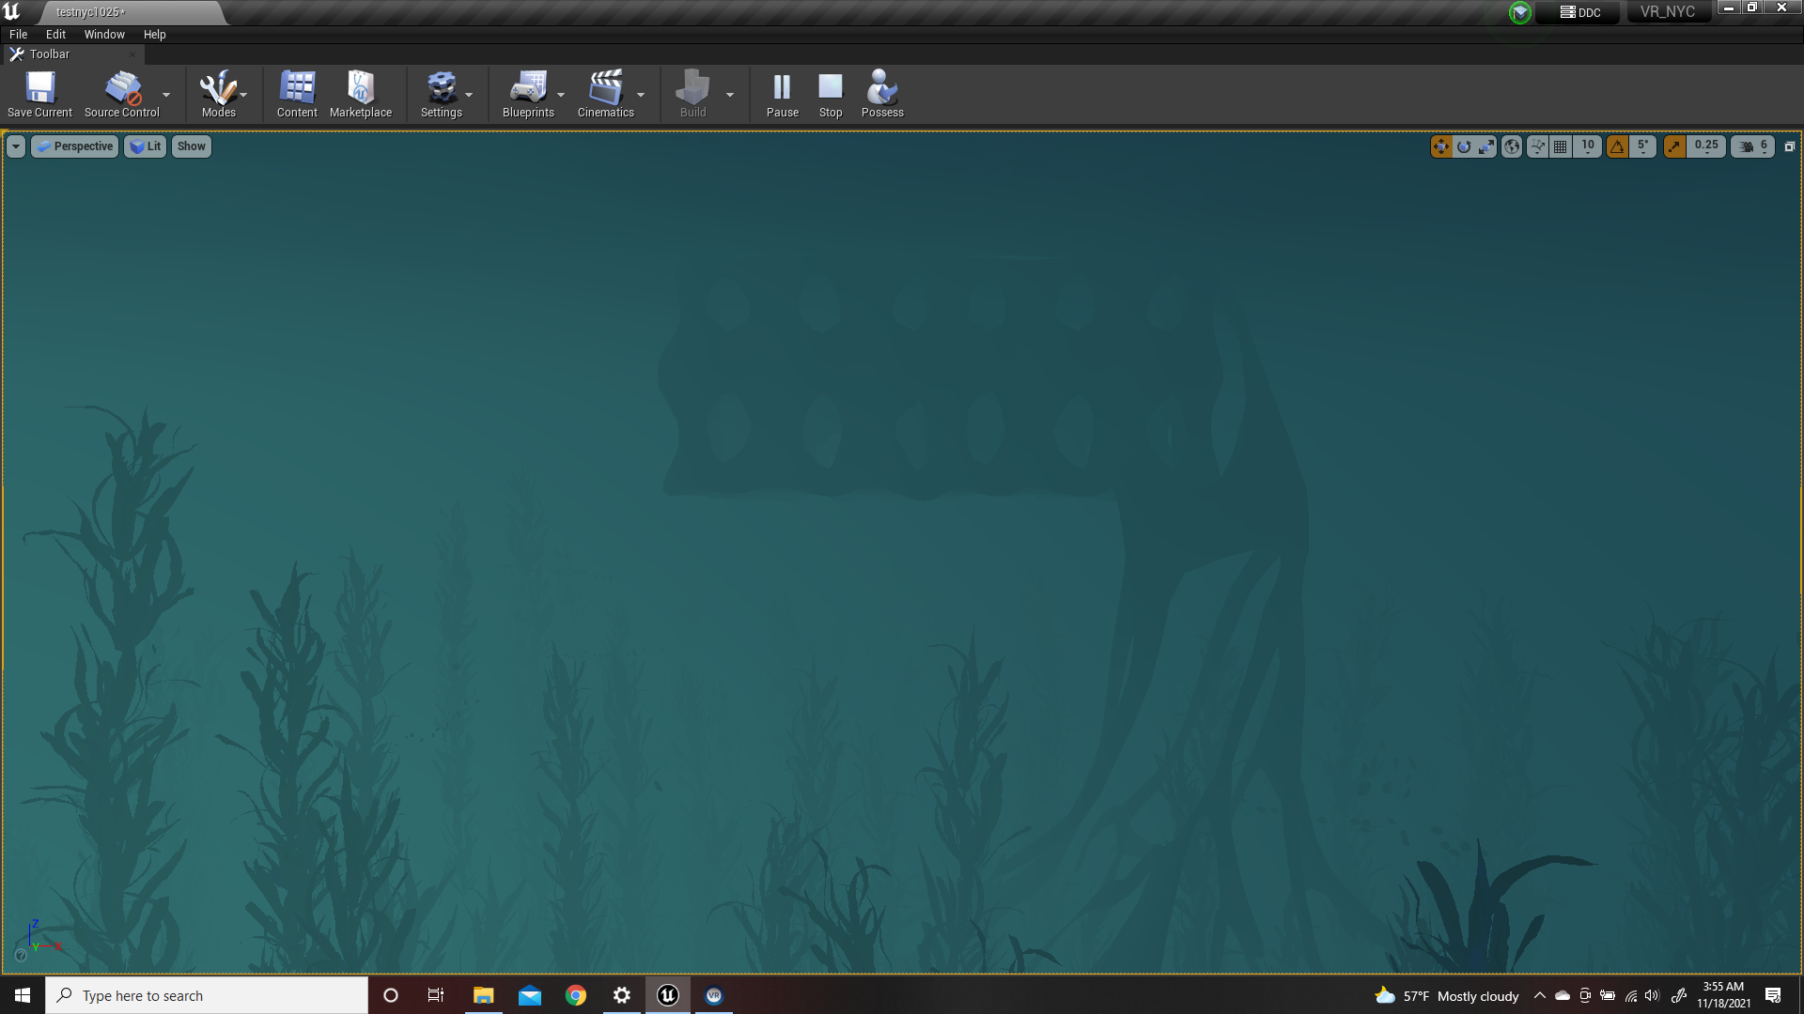Viewport: 1804px width, 1014px height.
Task: Click the Windows search box
Action: (x=207, y=995)
